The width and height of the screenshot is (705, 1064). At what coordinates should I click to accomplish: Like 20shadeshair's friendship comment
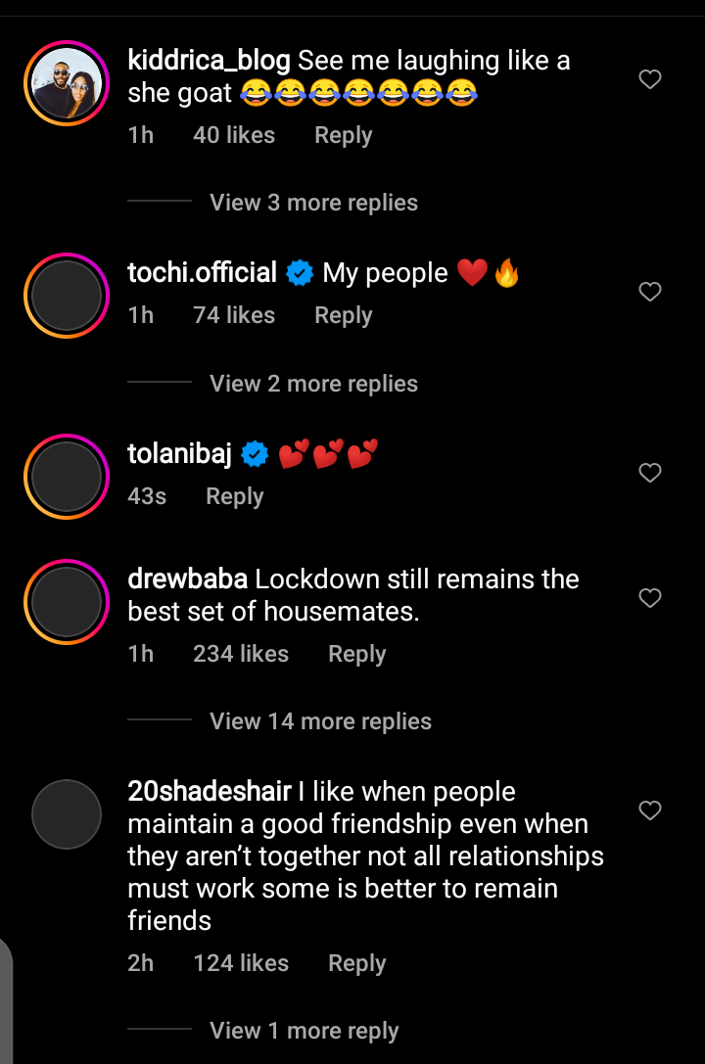click(x=650, y=810)
